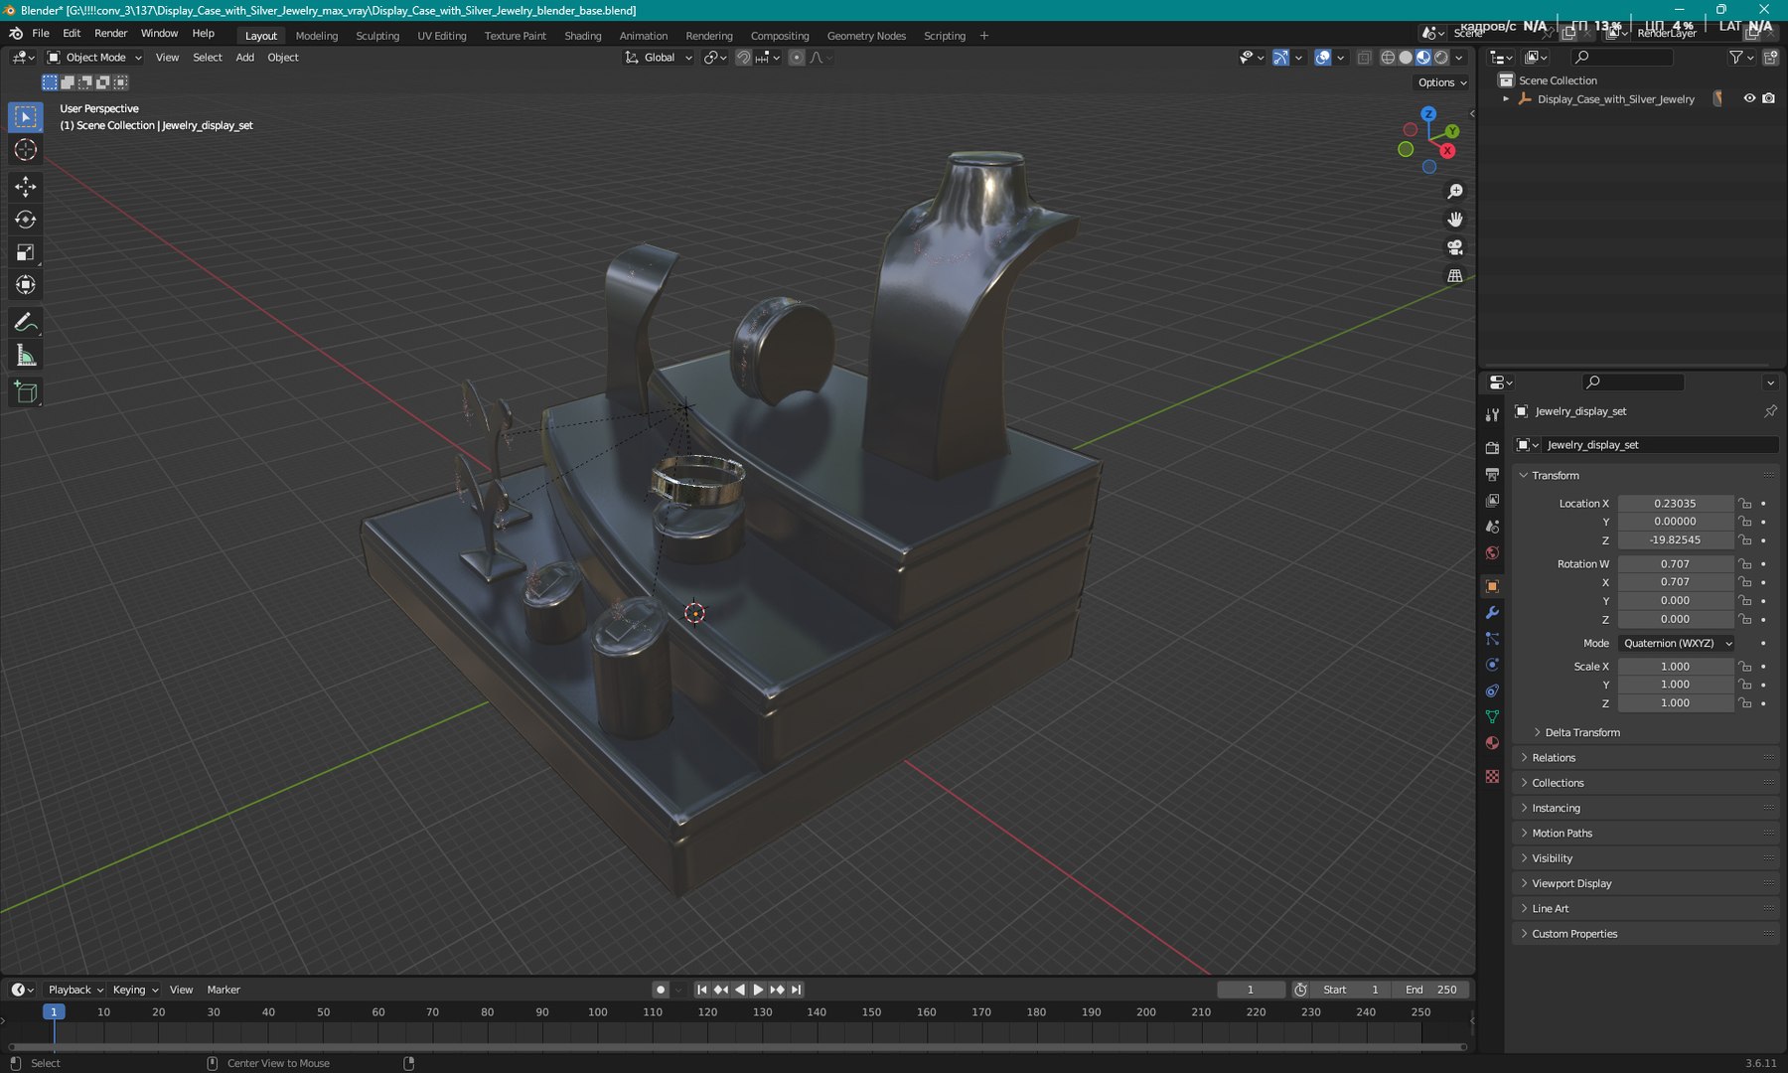Toggle lock on Location X
The width and height of the screenshot is (1788, 1073).
(1745, 504)
